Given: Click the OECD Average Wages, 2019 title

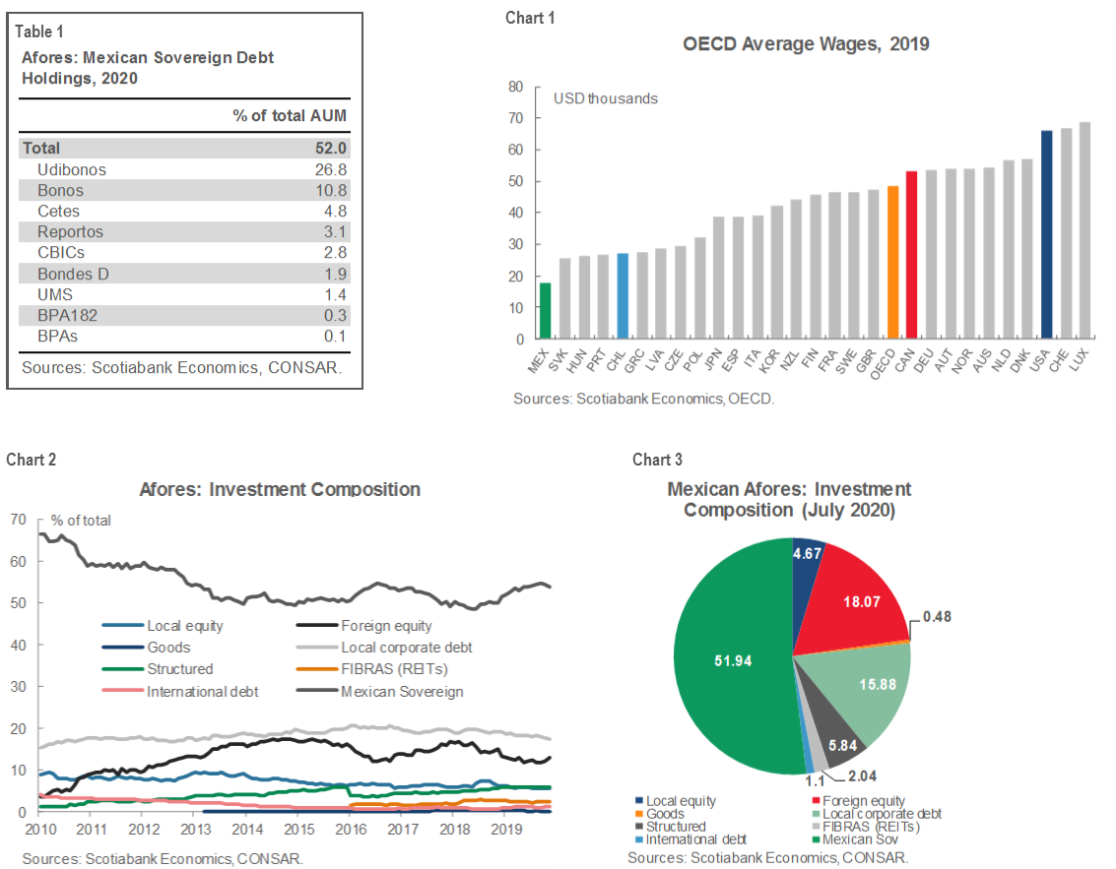Looking at the screenshot, I should pyautogui.click(x=806, y=43).
